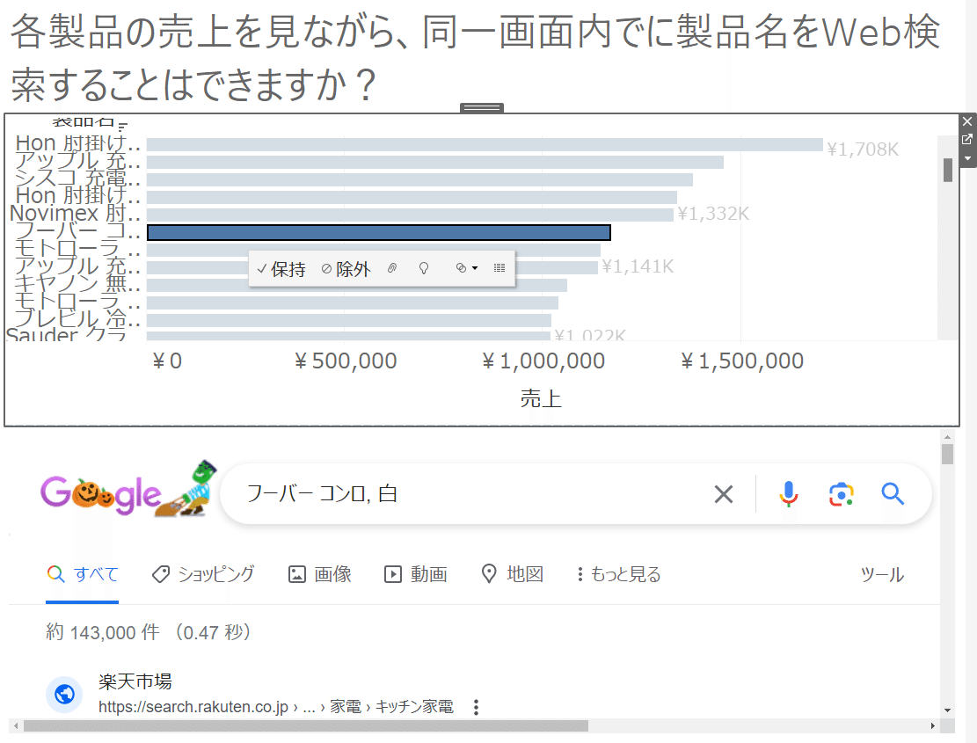Expand the もっと見る menu

click(x=619, y=573)
